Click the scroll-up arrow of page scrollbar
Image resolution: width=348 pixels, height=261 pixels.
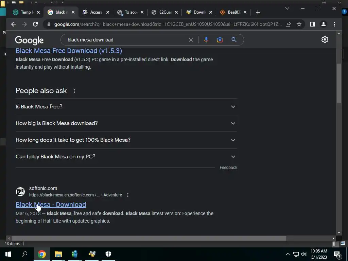coord(339,34)
